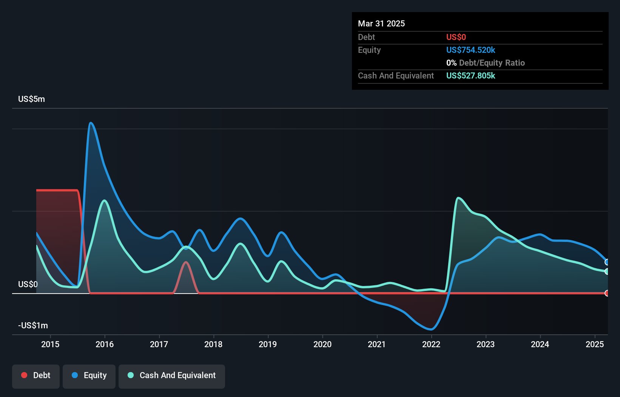
Task: Click the Debt row label in tooltip
Action: coord(366,37)
